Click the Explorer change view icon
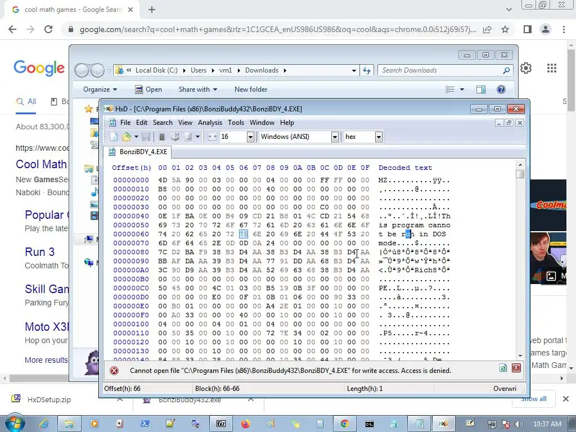This screenshot has width=576, height=432. pos(450,89)
